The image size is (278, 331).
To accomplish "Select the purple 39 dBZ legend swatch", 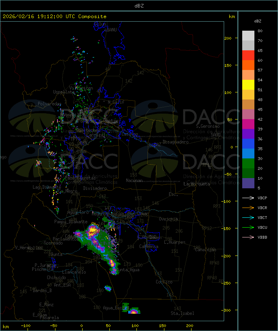I will pyautogui.click(x=248, y=134).
